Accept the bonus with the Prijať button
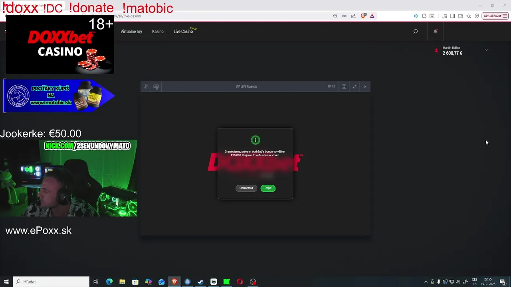 click(268, 188)
